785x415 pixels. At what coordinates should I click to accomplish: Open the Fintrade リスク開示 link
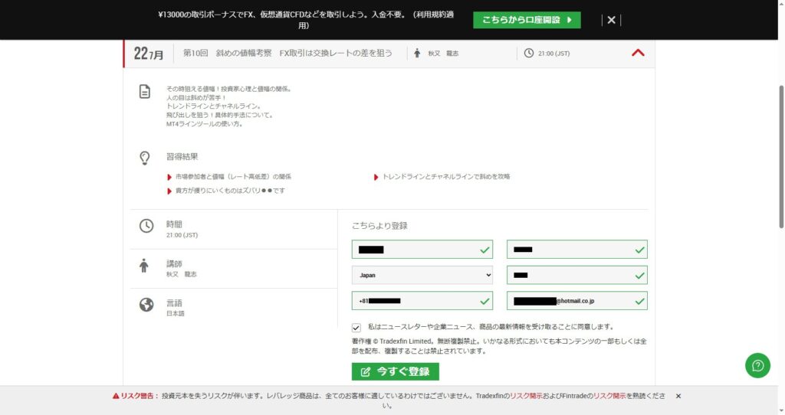[x=609, y=396]
